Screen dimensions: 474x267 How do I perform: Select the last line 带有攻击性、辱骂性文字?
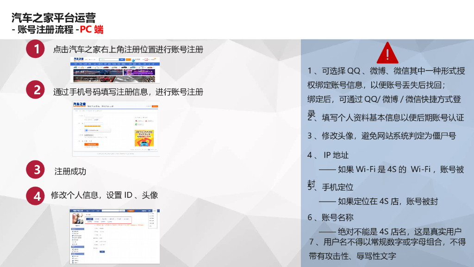pos(352,256)
